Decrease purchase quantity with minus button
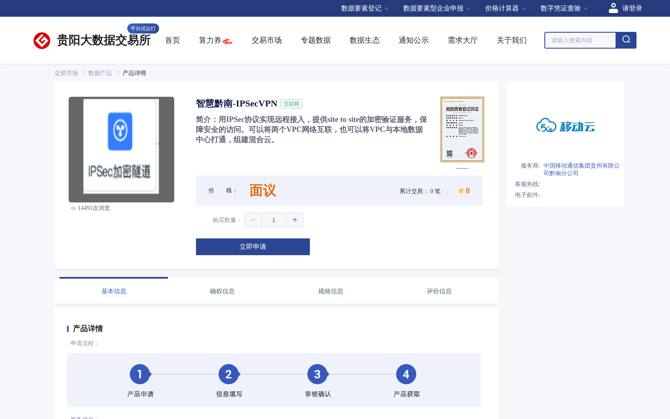The image size is (670, 419). coord(253,220)
